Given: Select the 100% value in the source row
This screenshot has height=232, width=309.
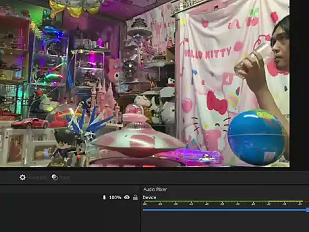Looking at the screenshot, I should tap(115, 197).
